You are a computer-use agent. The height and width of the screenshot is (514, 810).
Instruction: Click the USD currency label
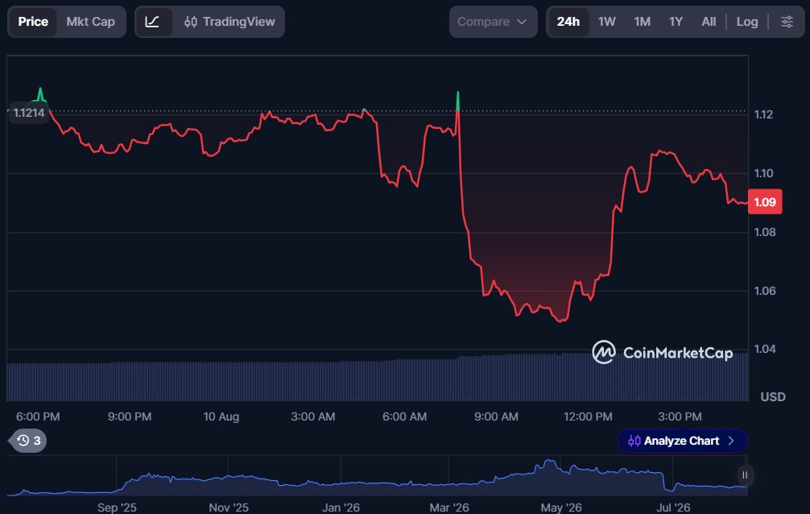click(x=773, y=396)
